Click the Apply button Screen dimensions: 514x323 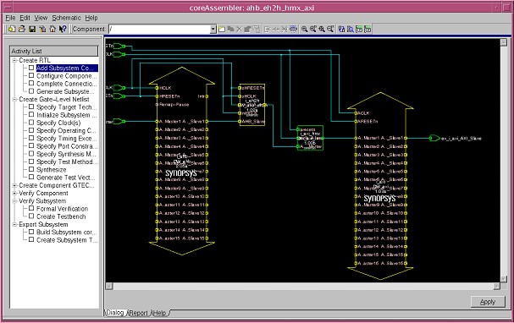click(488, 302)
